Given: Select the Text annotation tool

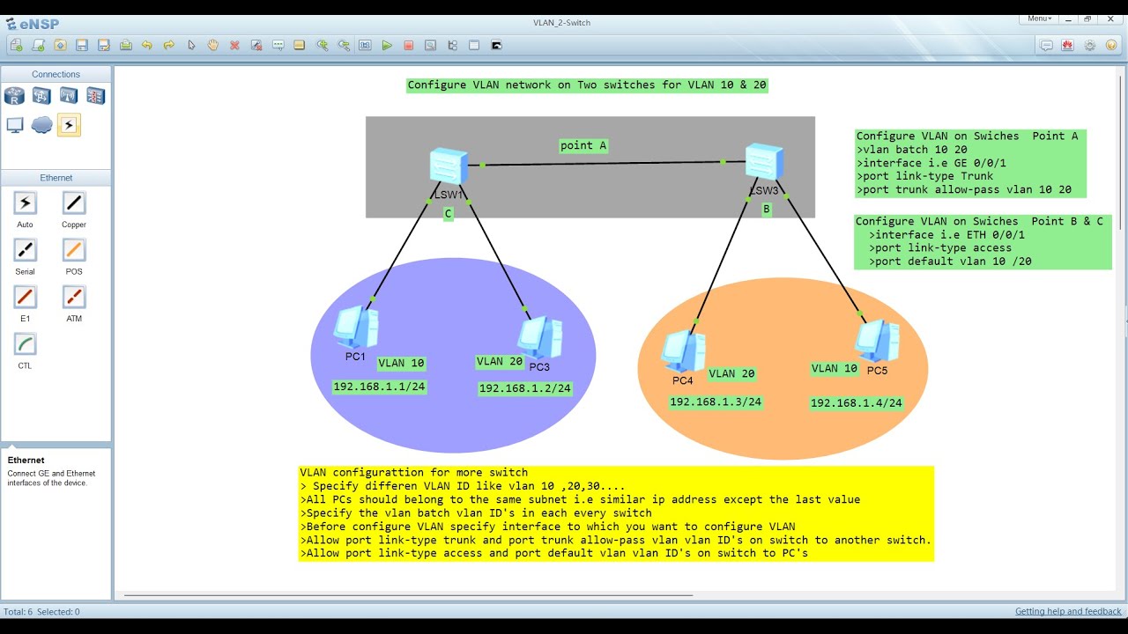Looking at the screenshot, I should [x=278, y=45].
